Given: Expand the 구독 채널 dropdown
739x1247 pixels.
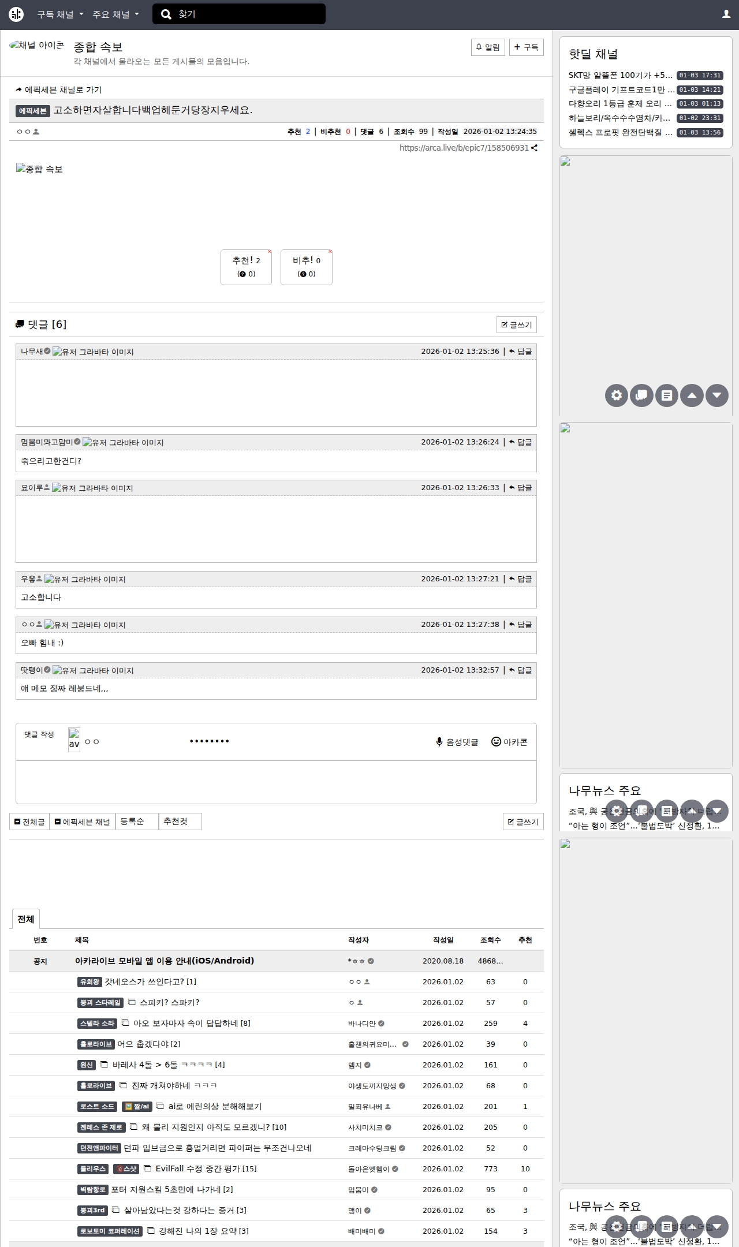Looking at the screenshot, I should 61,14.
